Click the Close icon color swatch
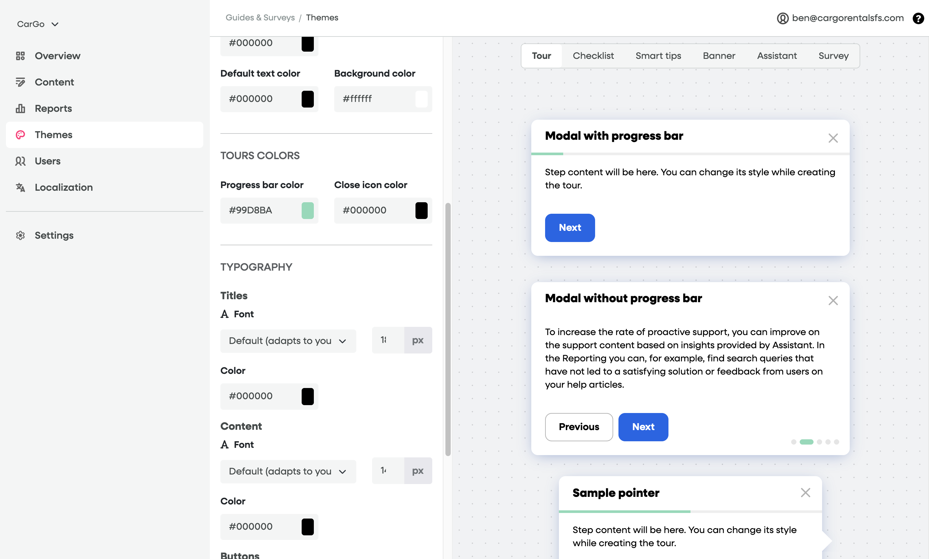 coord(421,210)
